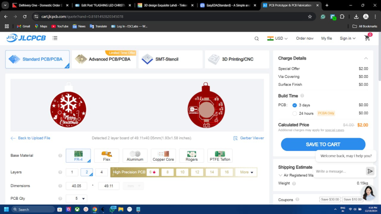
Task: Click the search magnifier icon in site header
Action: 257,39
